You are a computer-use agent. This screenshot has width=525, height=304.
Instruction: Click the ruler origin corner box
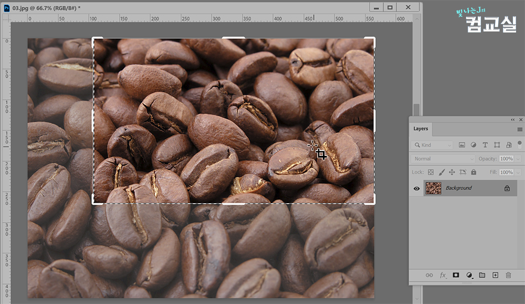(6, 18)
